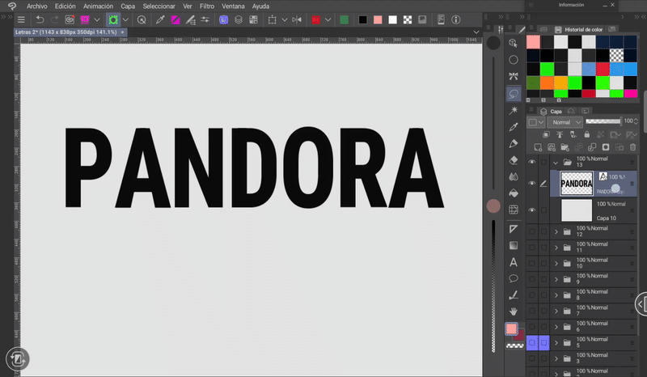Click the information icon in command bar
The image size is (647, 377).
456,19
